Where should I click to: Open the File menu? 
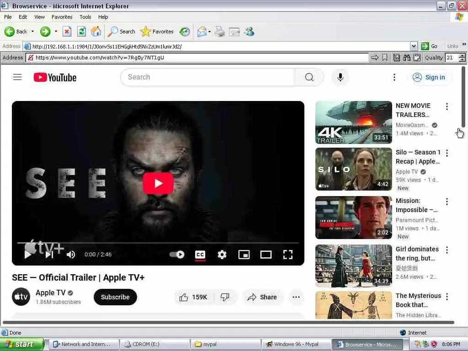point(8,17)
